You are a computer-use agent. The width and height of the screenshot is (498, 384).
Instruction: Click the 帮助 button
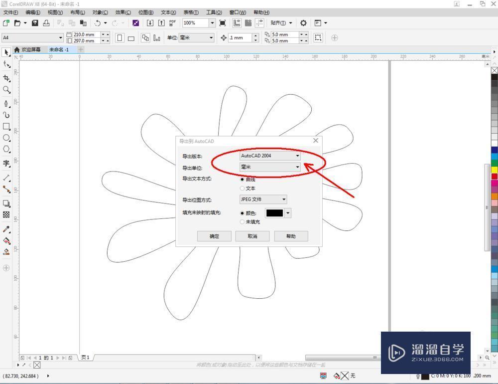click(291, 236)
